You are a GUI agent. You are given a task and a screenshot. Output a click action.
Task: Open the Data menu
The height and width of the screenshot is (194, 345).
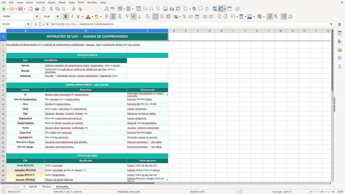click(72, 2)
